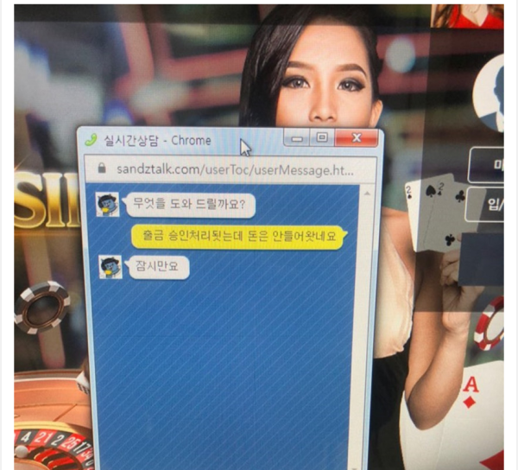Click the padlock icon in address bar
Viewport: 518px width, 470px height.
click(102, 168)
